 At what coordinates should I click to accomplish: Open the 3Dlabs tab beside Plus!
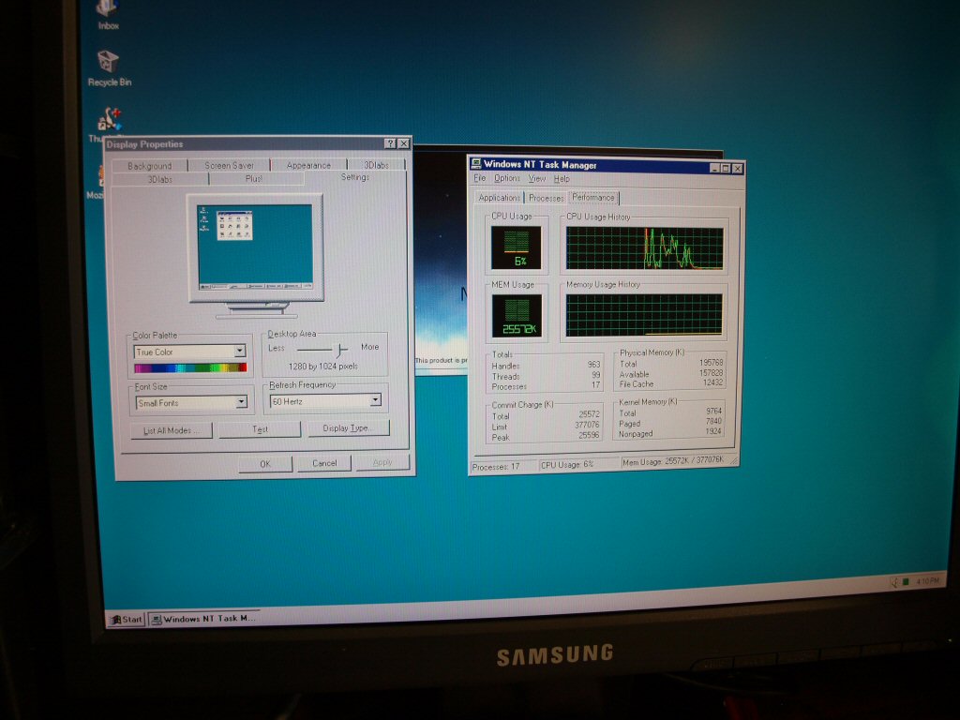[160, 179]
